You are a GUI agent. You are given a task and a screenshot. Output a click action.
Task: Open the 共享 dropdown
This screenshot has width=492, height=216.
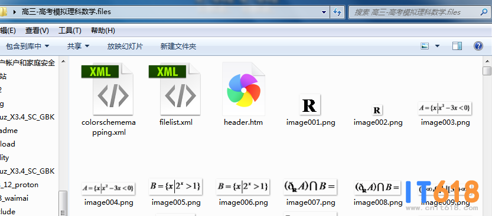point(78,46)
